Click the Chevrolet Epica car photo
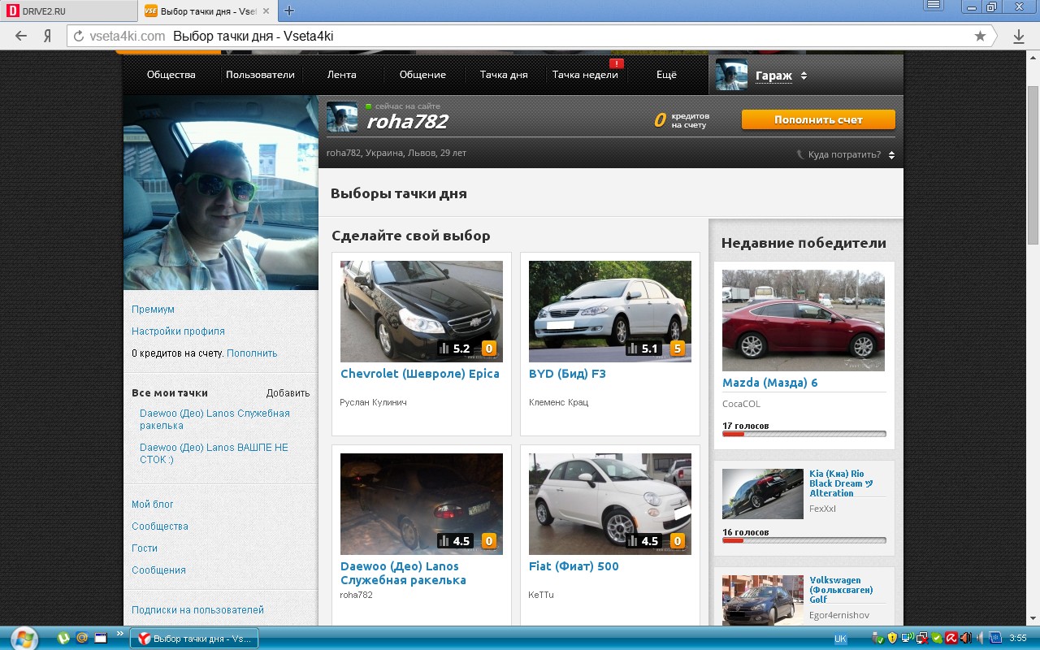The height and width of the screenshot is (650, 1040). 422,311
